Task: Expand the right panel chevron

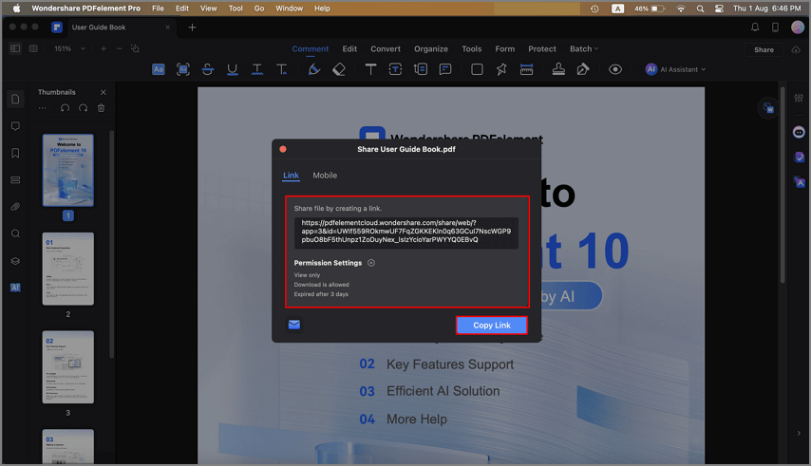Action: (x=799, y=433)
